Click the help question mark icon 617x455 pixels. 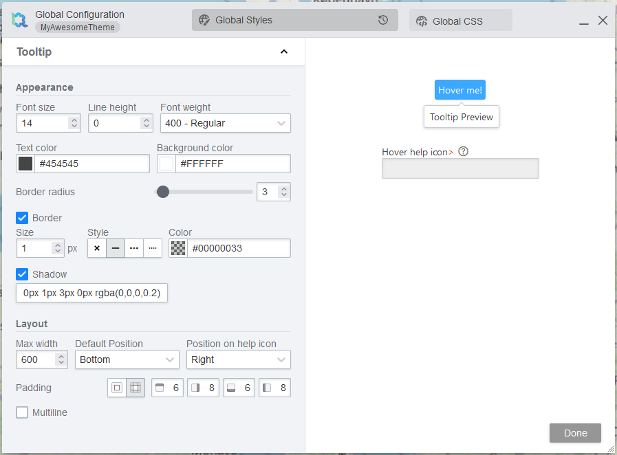coord(463,152)
